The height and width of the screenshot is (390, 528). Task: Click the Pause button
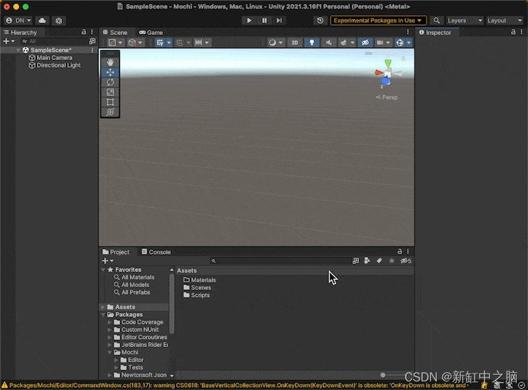coord(265,20)
